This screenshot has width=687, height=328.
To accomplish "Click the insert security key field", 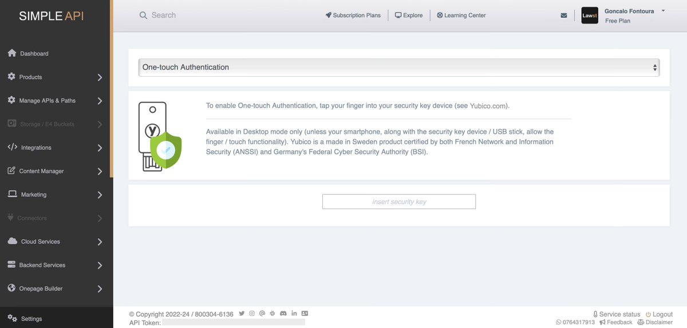I will [399, 201].
